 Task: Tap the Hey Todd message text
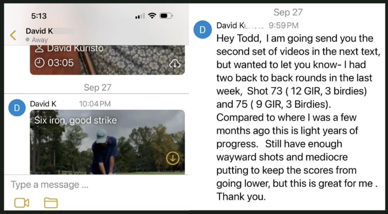[298, 117]
